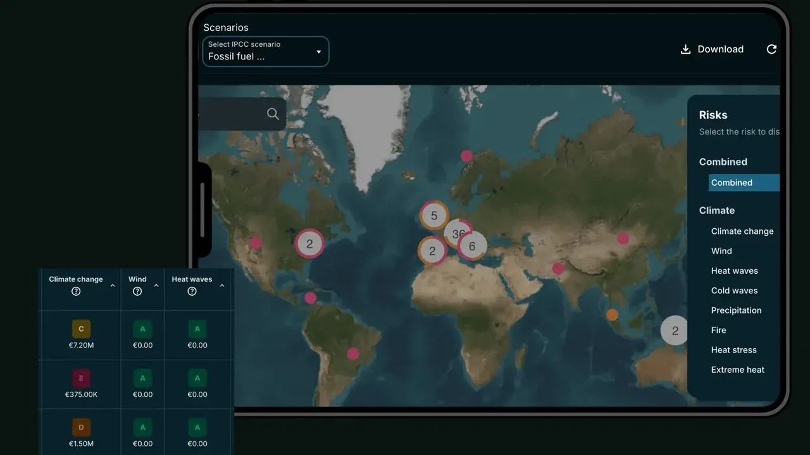Image resolution: width=810 pixels, height=455 pixels.
Task: Toggle sort chevron on Climate change column
Action: point(113,286)
